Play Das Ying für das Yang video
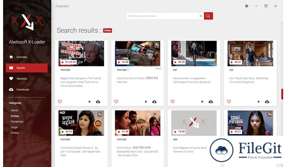288x167 pixels. [259, 101]
